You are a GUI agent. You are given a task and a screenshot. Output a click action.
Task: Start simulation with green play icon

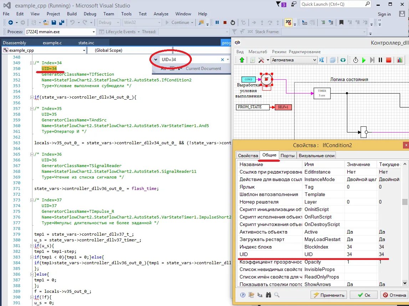[x=364, y=60]
